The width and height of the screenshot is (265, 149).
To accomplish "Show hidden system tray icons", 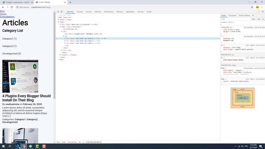I will [x=236, y=146].
